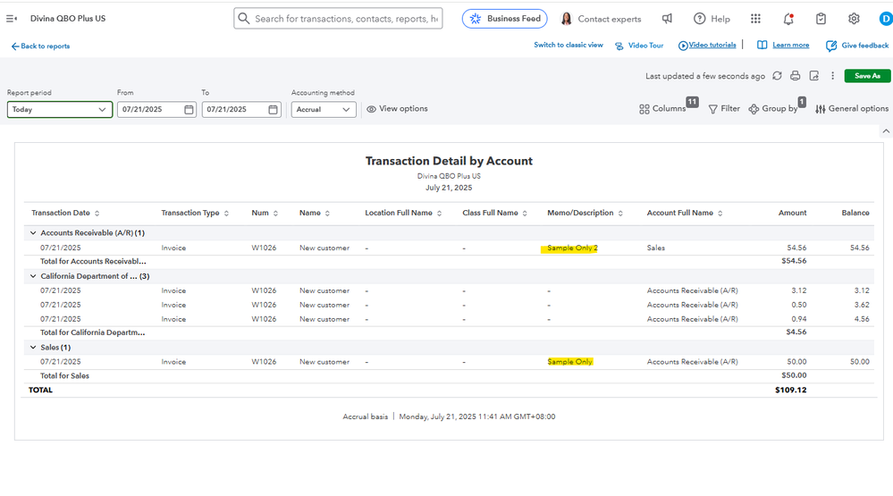Image resolution: width=893 pixels, height=496 pixels.
Task: Open the three-dot more actions menu
Action: (x=832, y=76)
